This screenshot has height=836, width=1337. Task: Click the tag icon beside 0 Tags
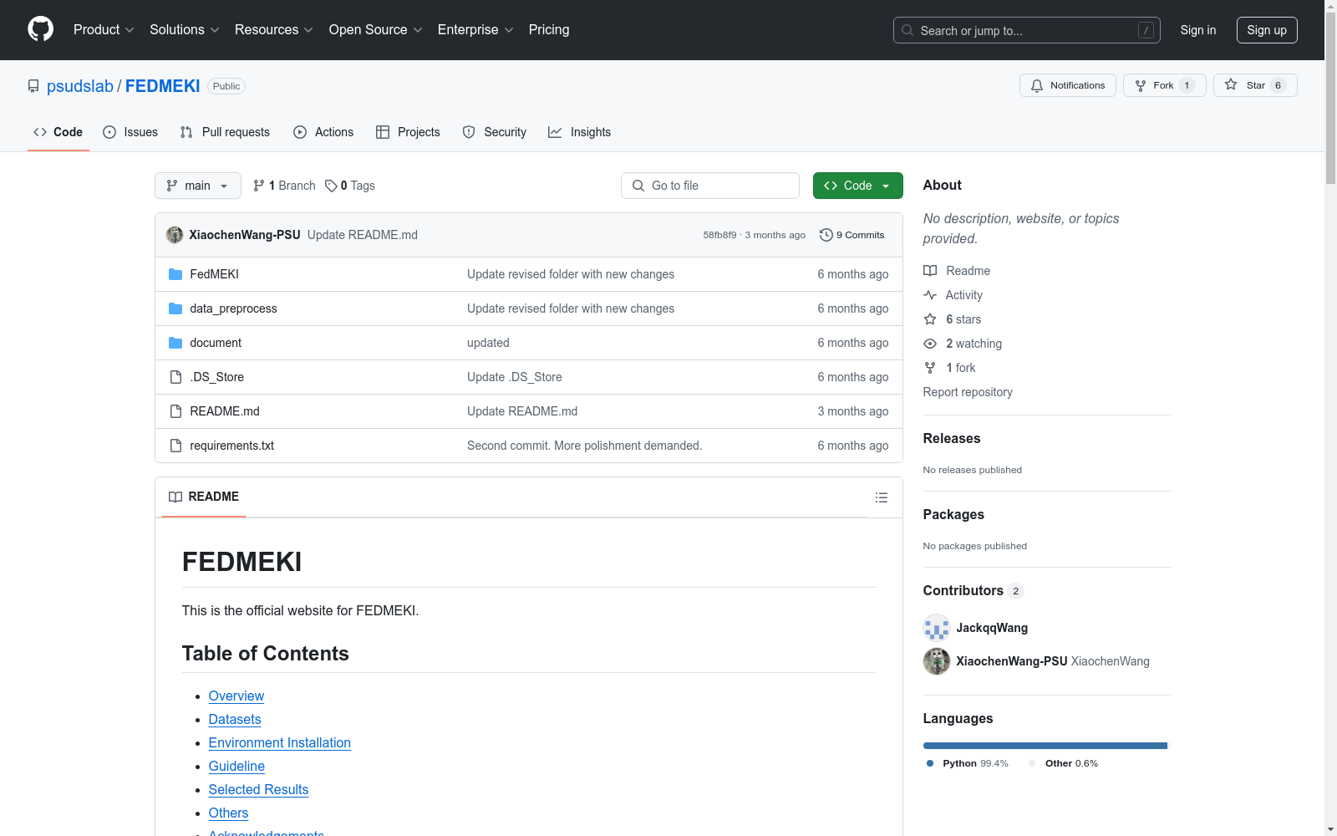click(331, 186)
